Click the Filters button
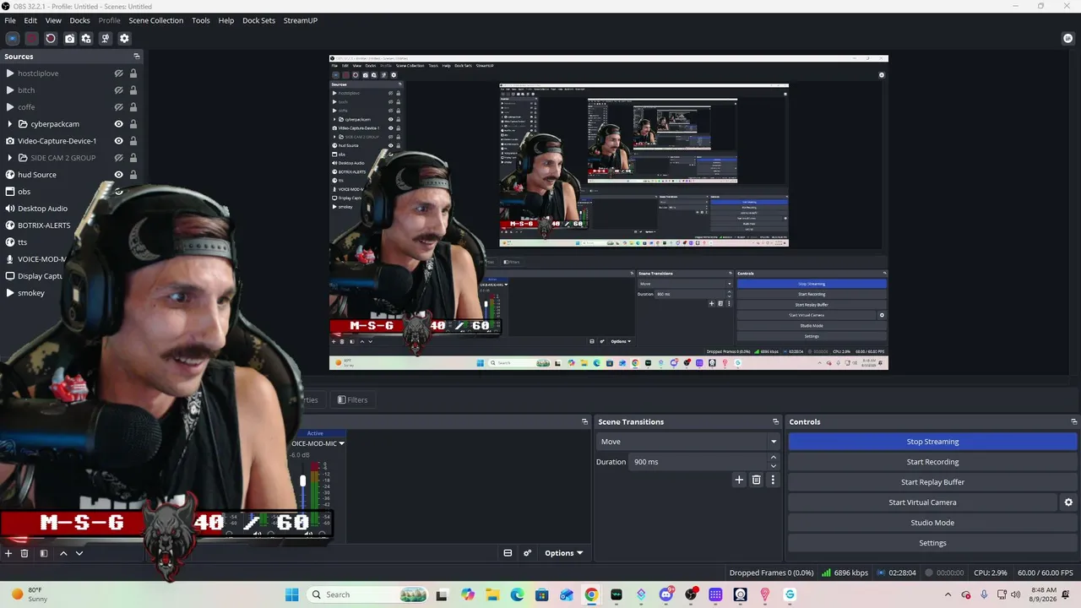Screen dimensions: 1081x608 tap(352, 400)
